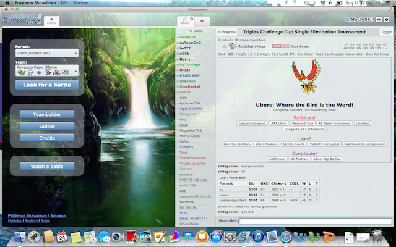The width and height of the screenshot is (396, 247).
Task: Focus the chat message input field
Action: 315,221
